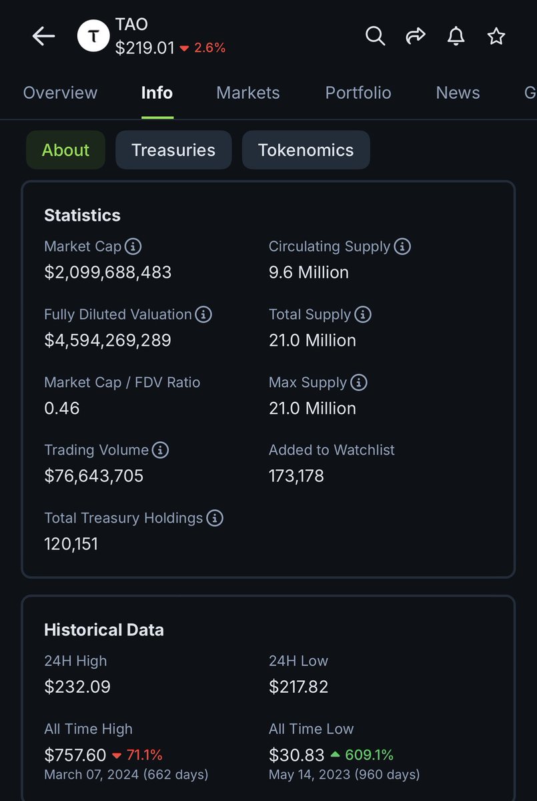Show info for Total Treasury Holdings
537x801 pixels.
click(215, 518)
